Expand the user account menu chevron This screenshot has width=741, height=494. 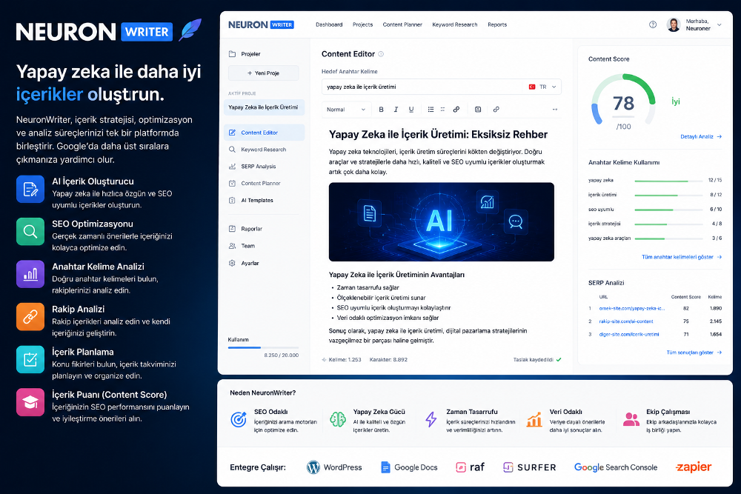[720, 24]
